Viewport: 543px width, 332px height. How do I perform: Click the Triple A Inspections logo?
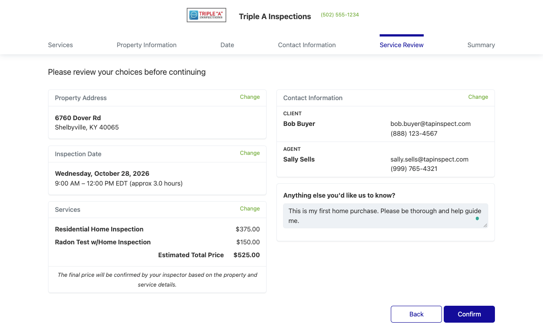click(x=207, y=15)
